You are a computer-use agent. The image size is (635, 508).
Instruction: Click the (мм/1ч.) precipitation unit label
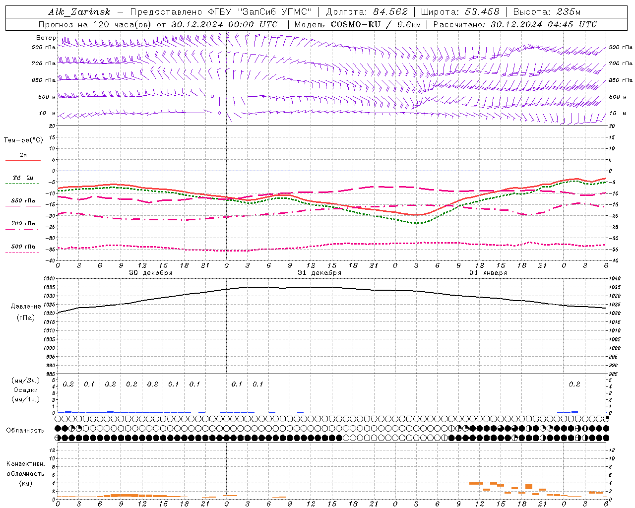(25, 399)
